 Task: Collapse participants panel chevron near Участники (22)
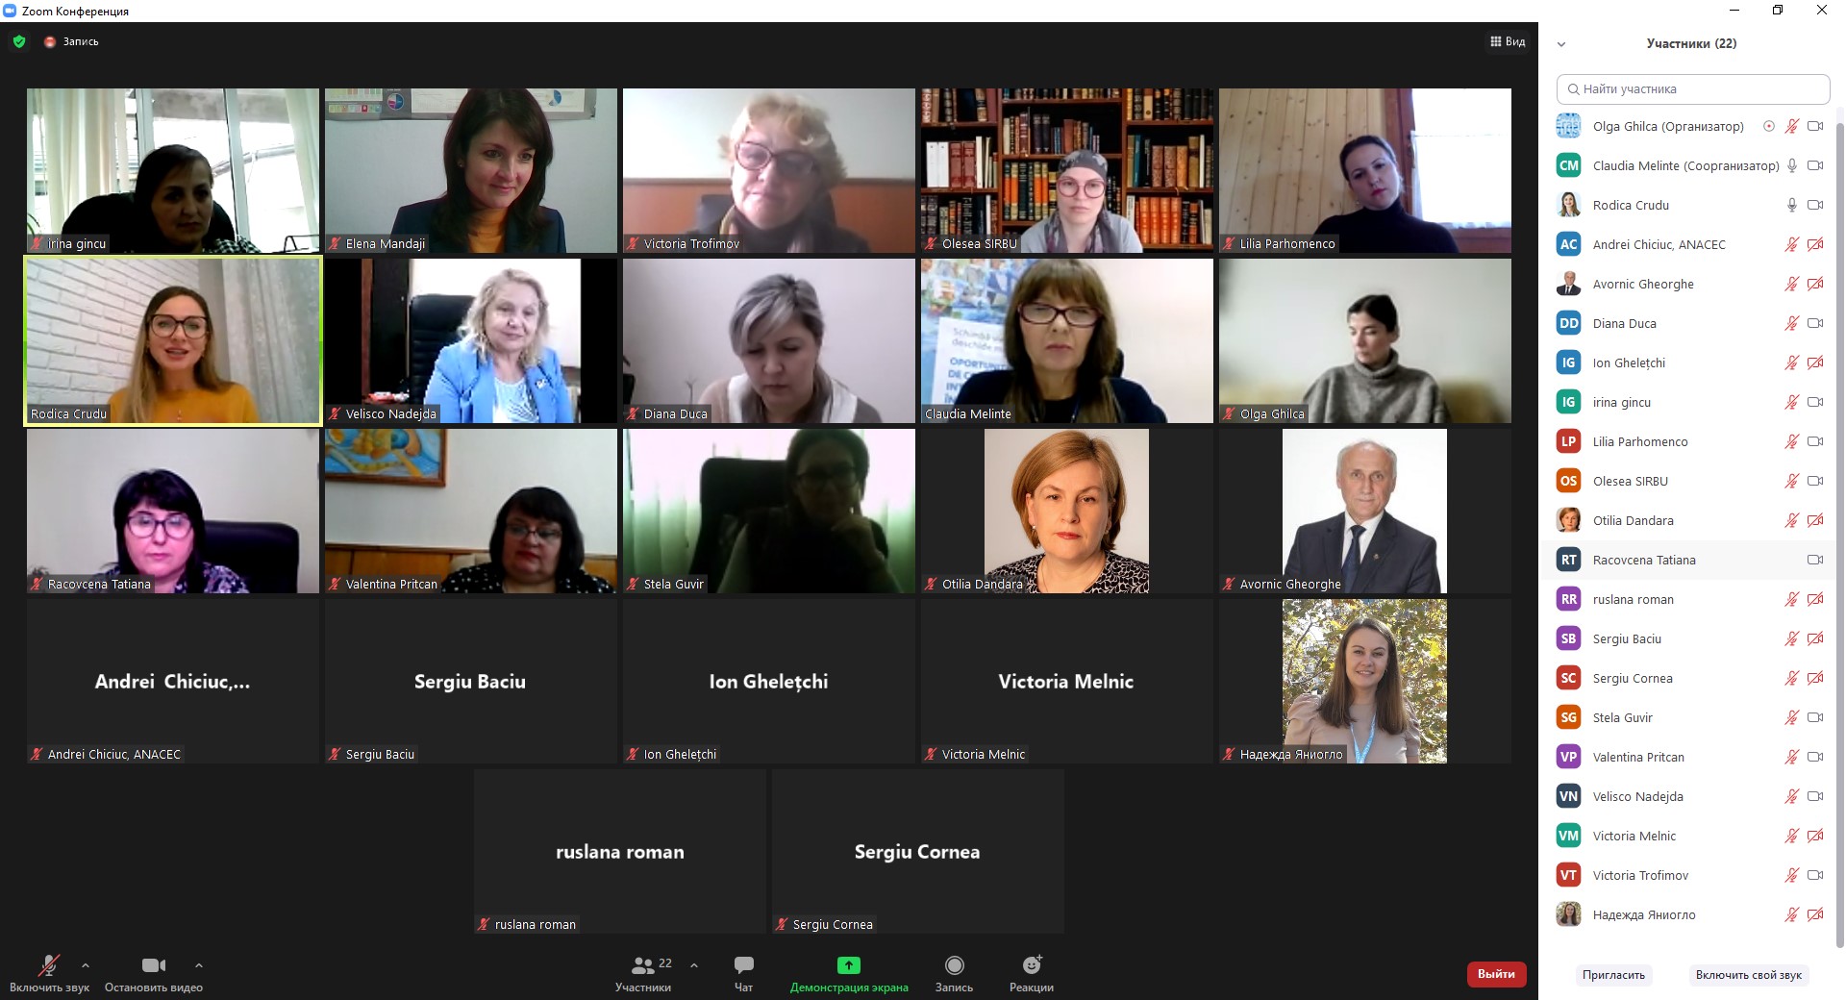(x=1561, y=44)
